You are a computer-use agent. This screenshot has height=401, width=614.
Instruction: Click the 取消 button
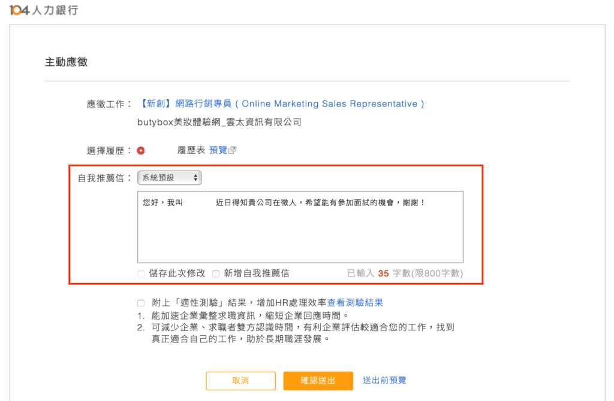point(240,381)
